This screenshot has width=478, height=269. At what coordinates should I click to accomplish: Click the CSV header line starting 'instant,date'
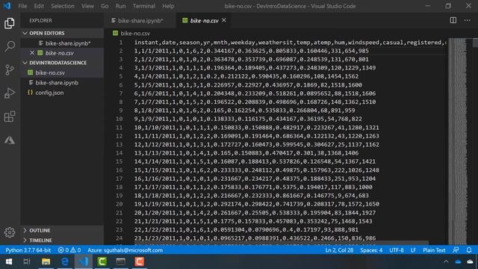(291, 43)
